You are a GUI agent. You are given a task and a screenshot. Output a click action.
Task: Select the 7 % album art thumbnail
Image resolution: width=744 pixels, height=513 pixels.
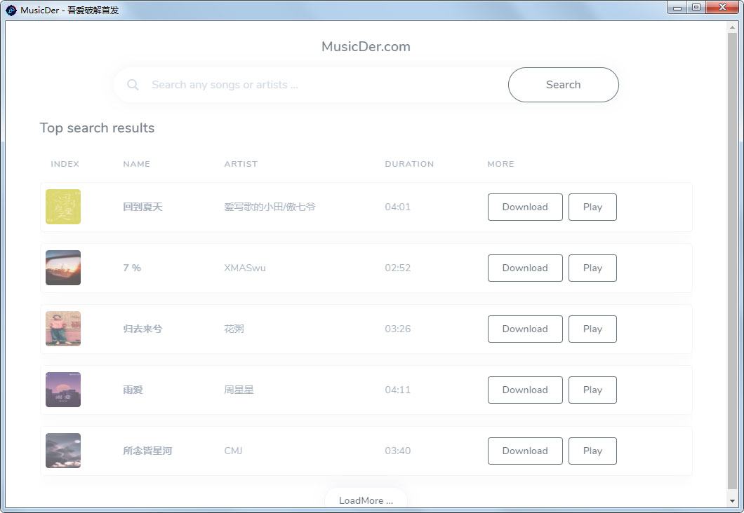click(x=63, y=268)
